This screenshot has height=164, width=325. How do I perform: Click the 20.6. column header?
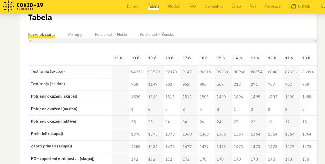click(136, 58)
